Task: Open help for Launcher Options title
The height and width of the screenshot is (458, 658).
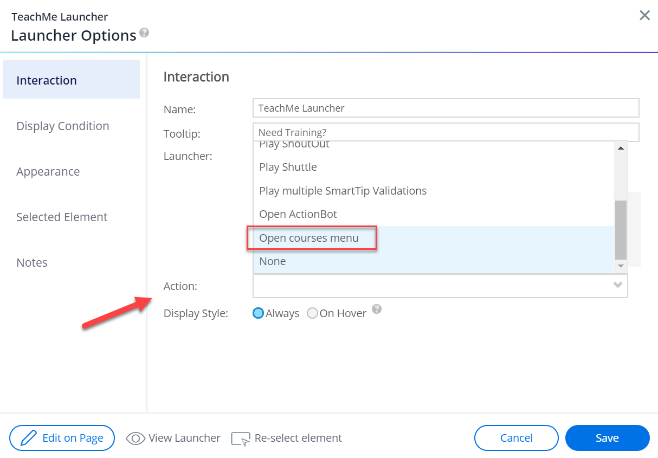Action: tap(144, 33)
